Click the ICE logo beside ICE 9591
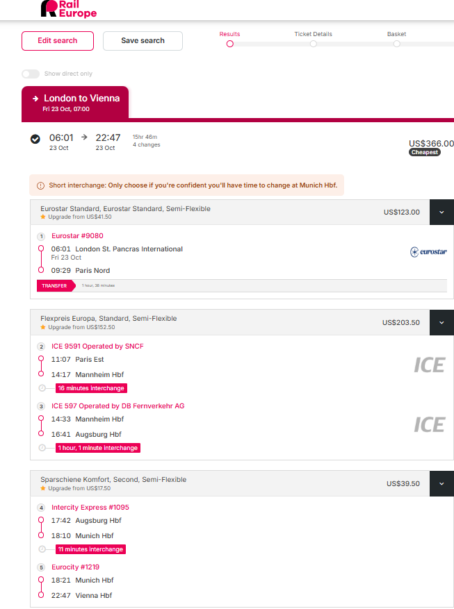 [x=429, y=365]
